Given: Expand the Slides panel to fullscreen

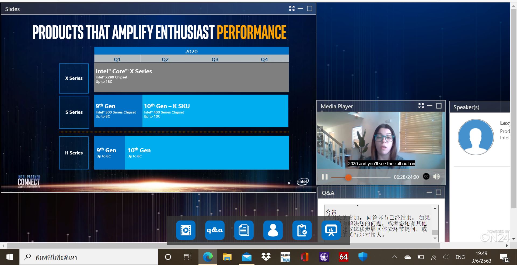Looking at the screenshot, I should point(292,9).
